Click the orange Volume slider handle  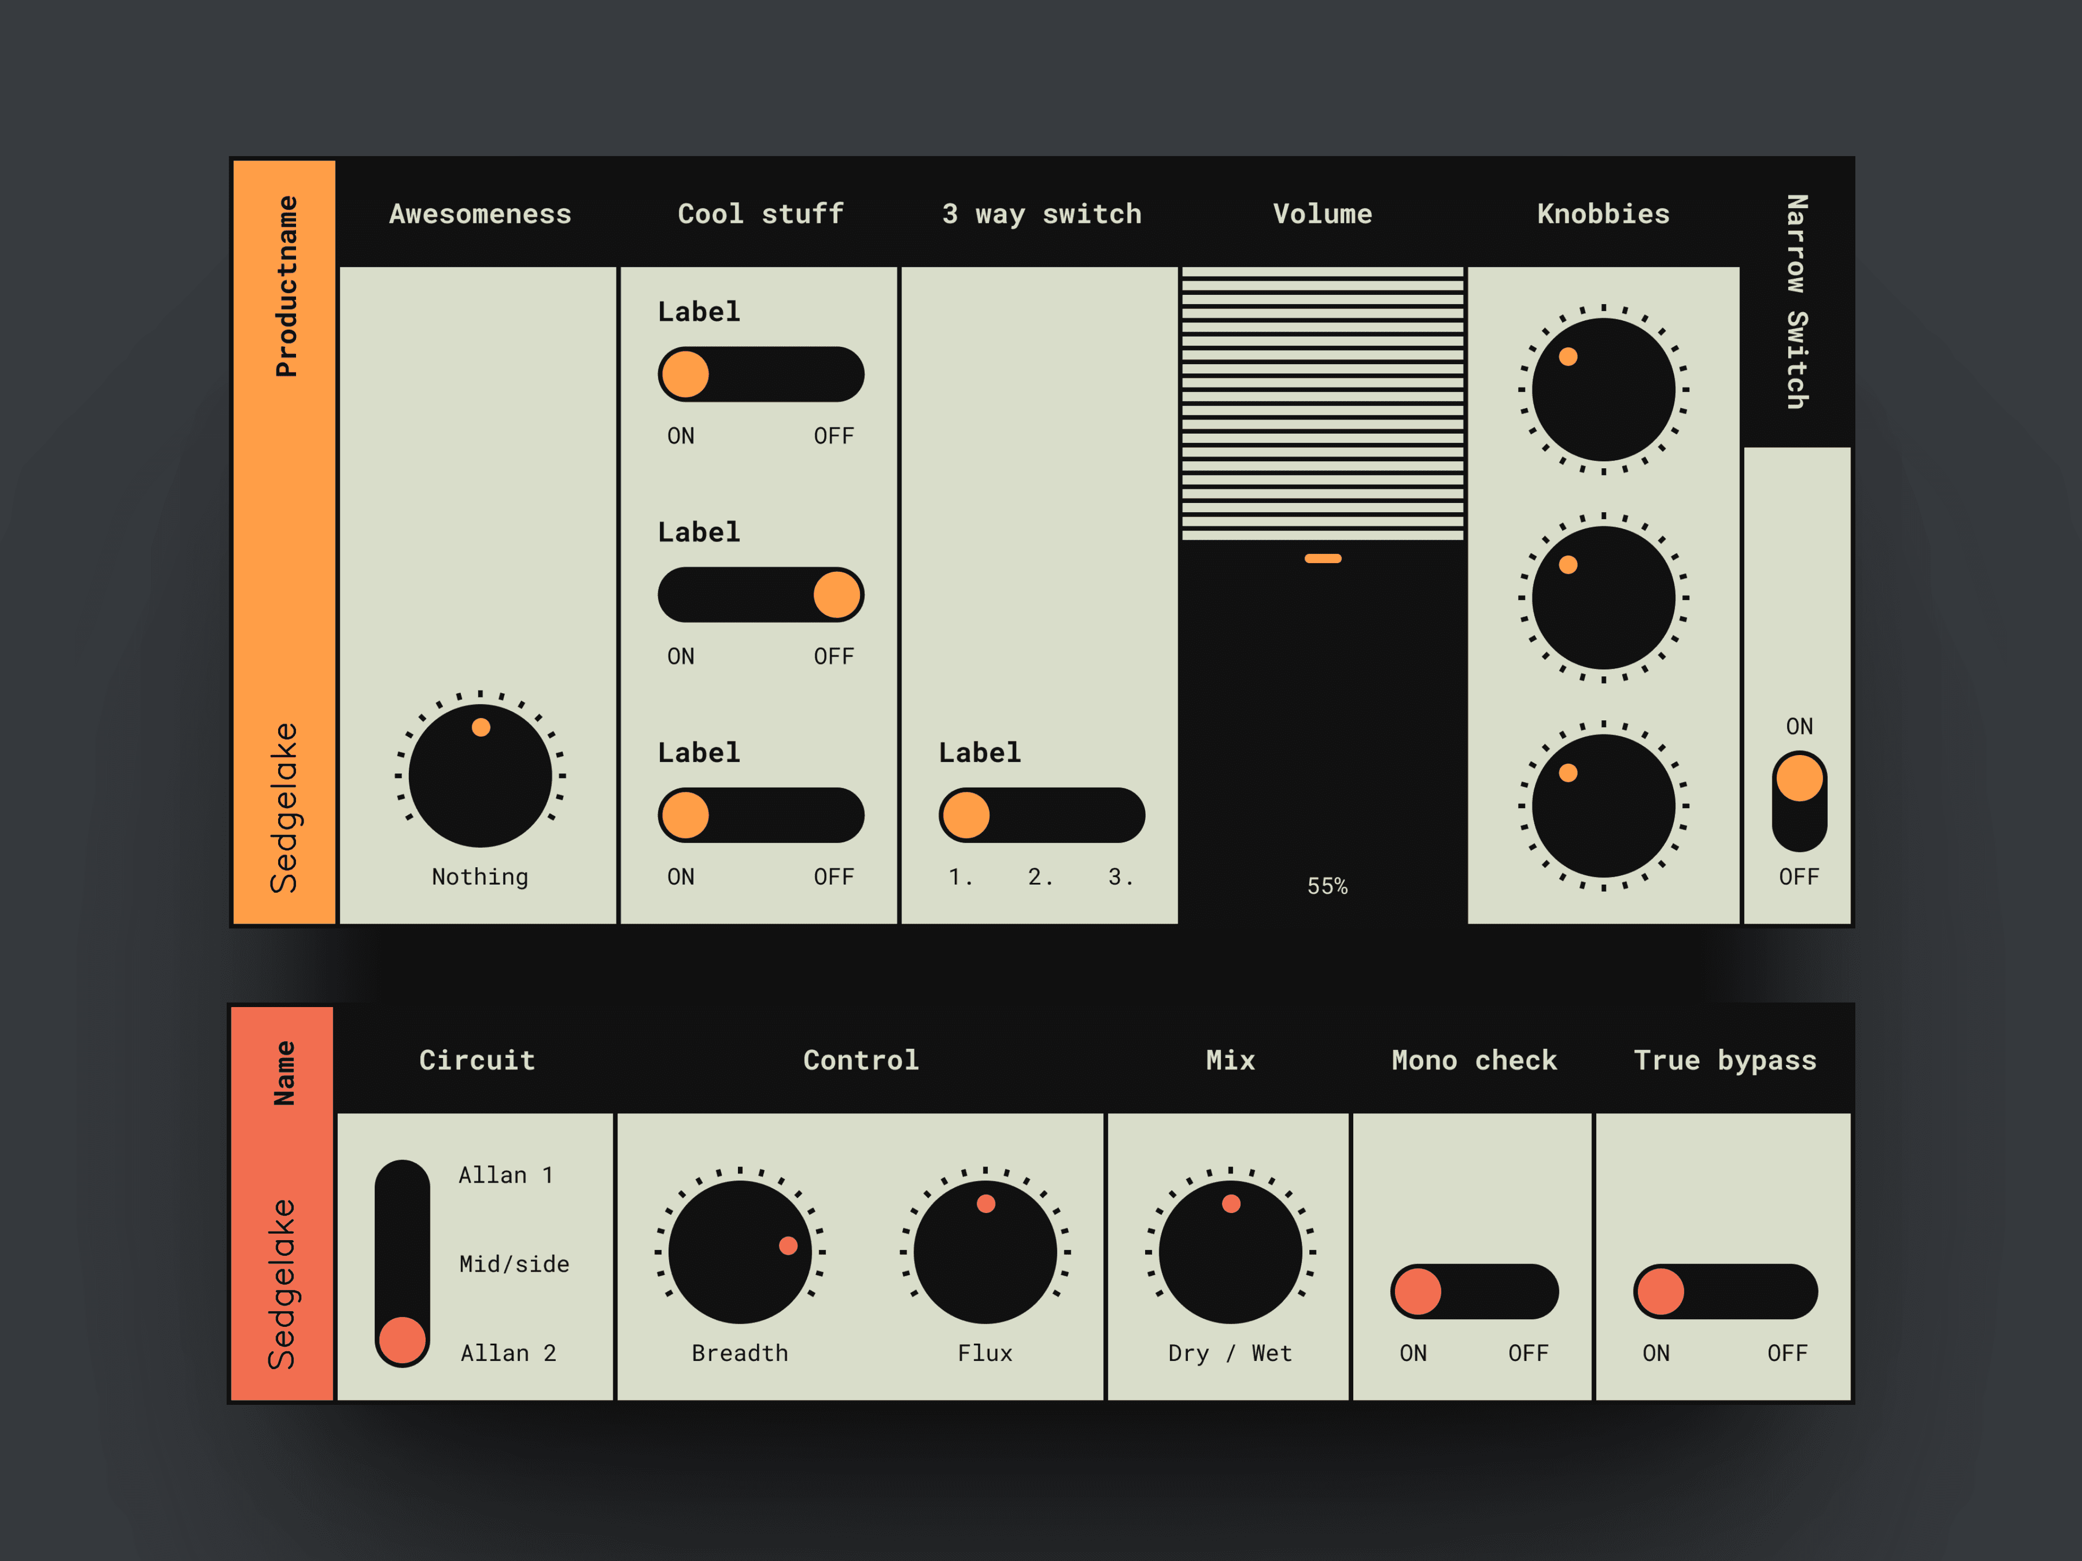(1322, 558)
